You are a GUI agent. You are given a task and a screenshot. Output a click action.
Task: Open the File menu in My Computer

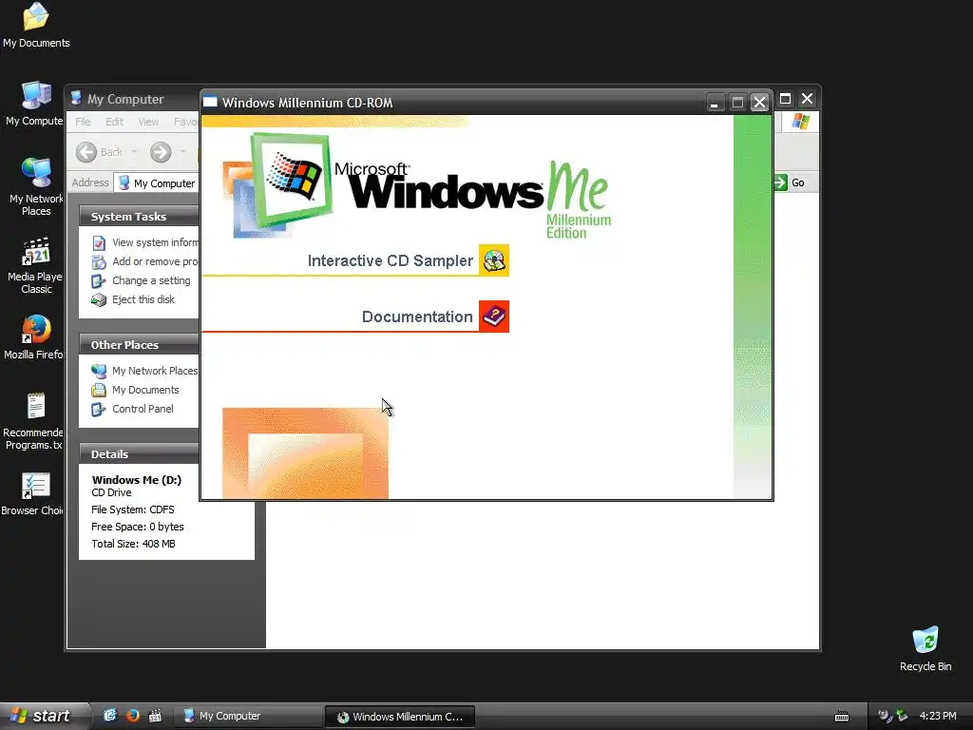click(83, 122)
